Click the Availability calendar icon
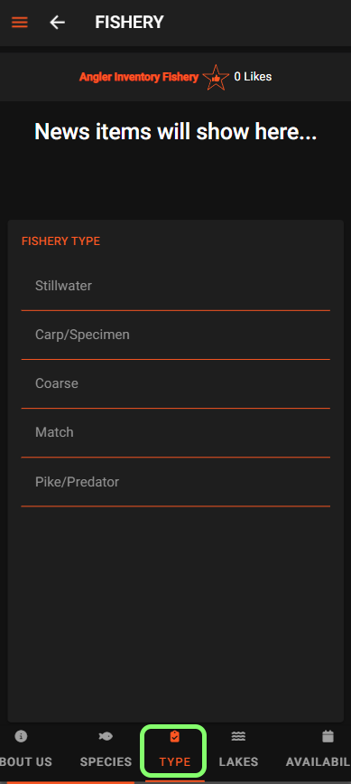 pos(328,736)
